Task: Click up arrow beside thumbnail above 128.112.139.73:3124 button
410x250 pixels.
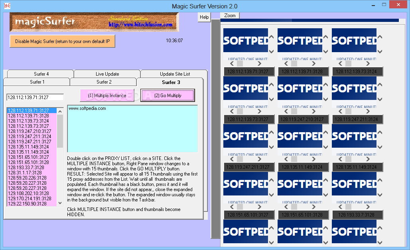Action: coord(380,37)
